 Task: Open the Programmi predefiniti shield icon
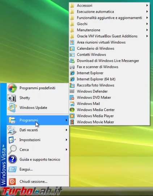pos(12,88)
